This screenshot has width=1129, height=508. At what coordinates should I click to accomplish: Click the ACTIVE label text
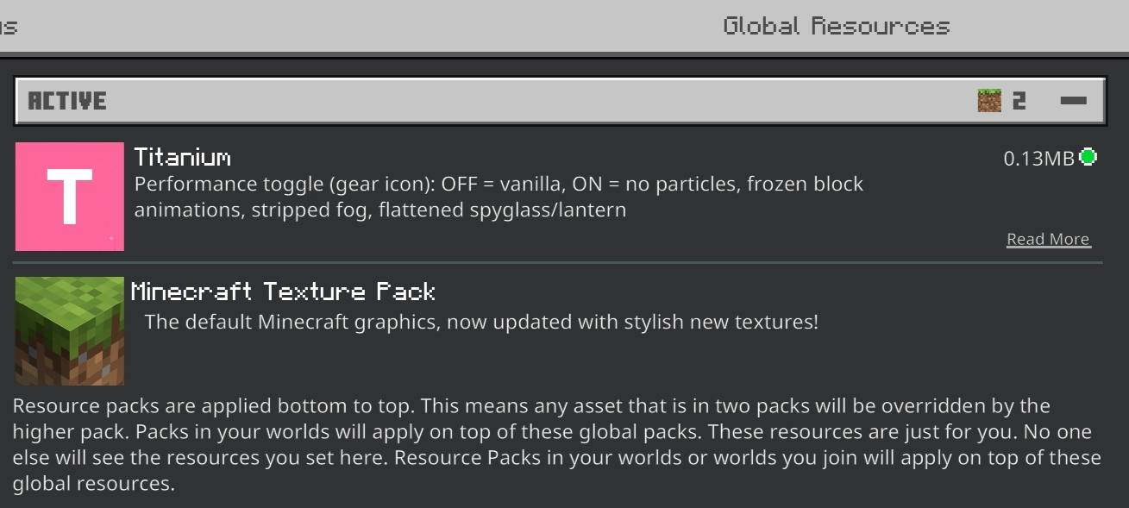pos(67,101)
